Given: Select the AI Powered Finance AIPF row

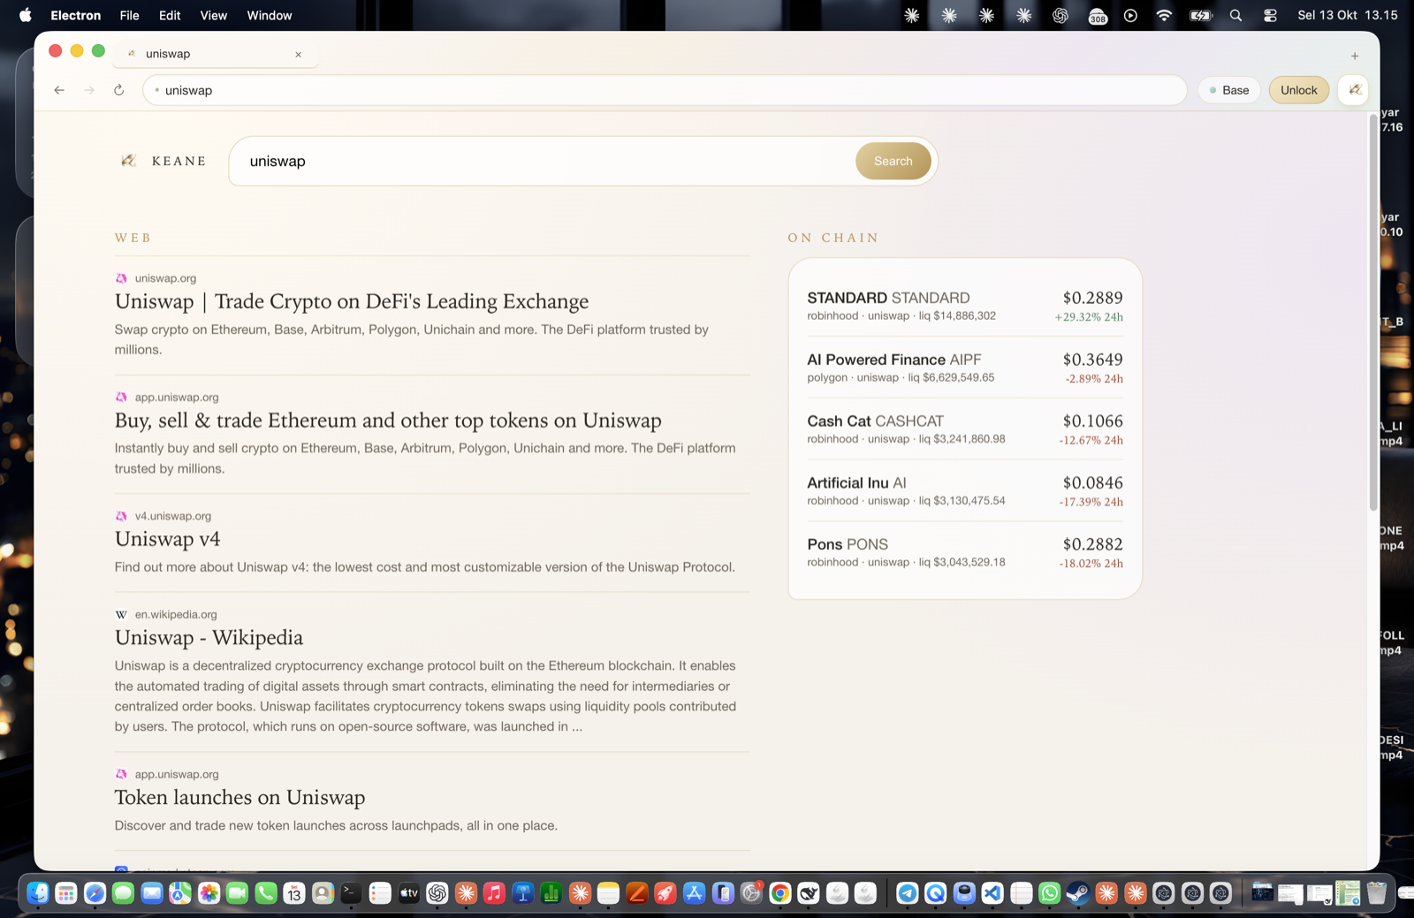Looking at the screenshot, I should 965,368.
